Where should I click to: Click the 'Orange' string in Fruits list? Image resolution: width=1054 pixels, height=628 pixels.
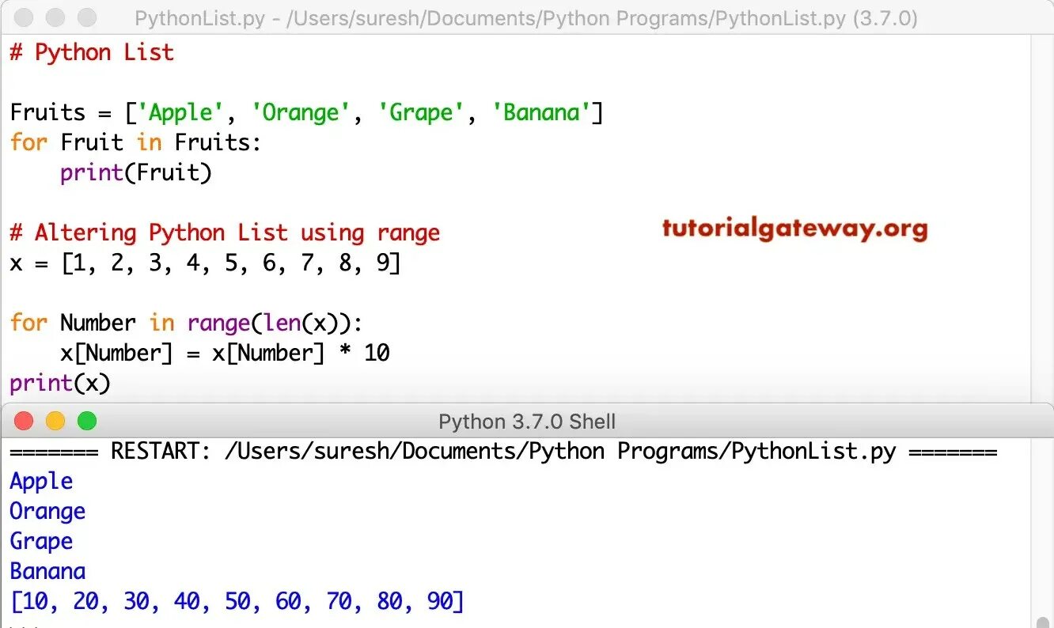tap(301, 112)
